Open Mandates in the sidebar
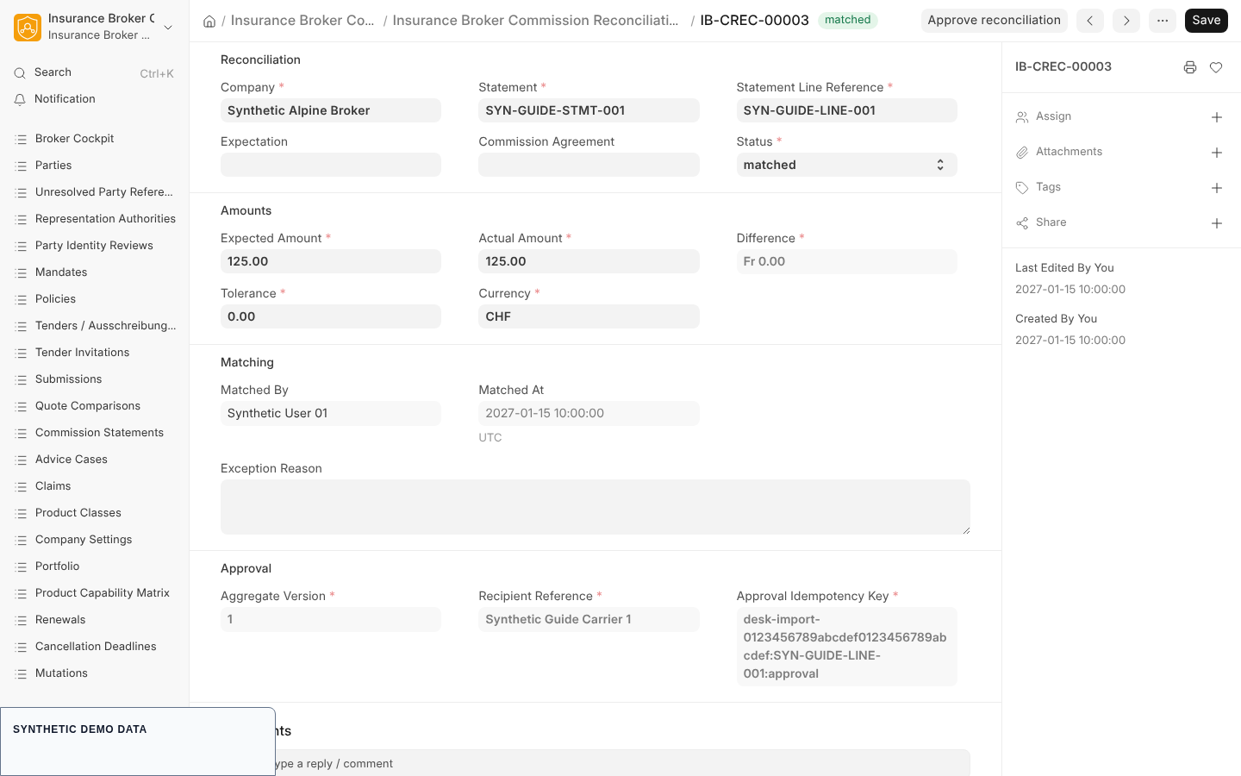 click(x=95, y=272)
